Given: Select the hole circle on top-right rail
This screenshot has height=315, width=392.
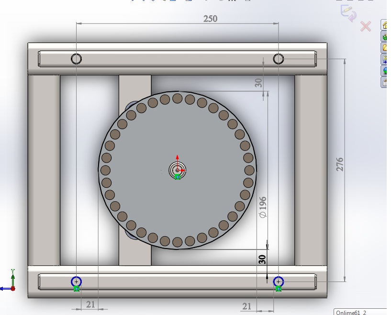Looking at the screenshot, I should point(279,59).
